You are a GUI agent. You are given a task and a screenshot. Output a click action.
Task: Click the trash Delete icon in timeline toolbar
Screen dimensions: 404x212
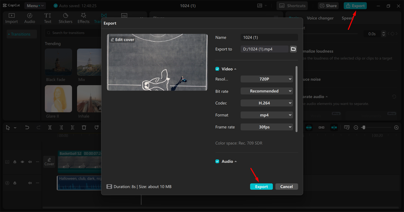click(x=84, y=127)
